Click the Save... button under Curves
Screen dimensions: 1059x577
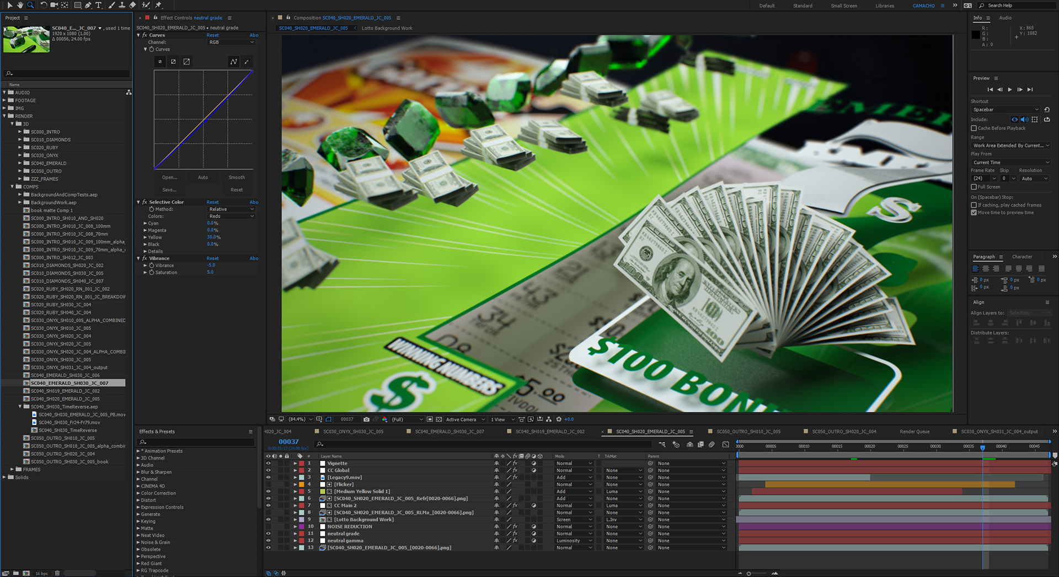(x=169, y=190)
